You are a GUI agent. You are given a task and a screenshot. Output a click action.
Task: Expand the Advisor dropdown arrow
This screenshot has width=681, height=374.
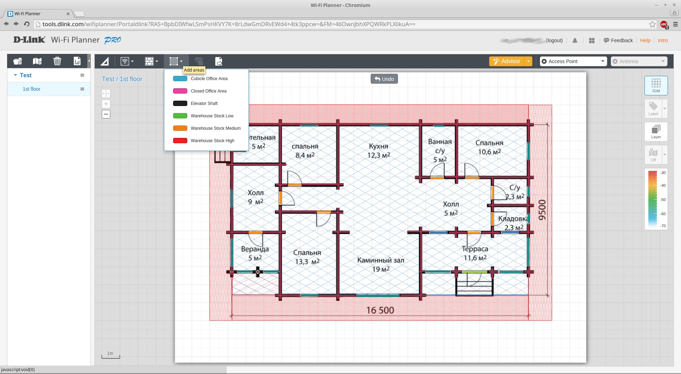[528, 61]
